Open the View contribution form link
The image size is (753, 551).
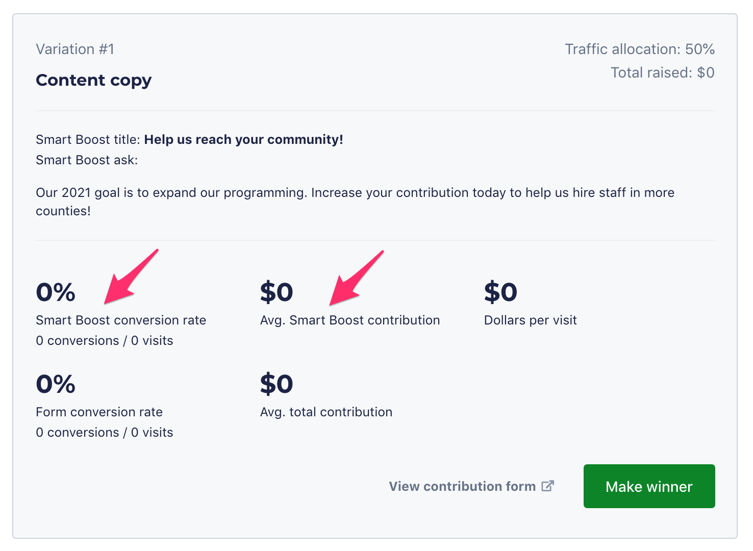click(462, 486)
